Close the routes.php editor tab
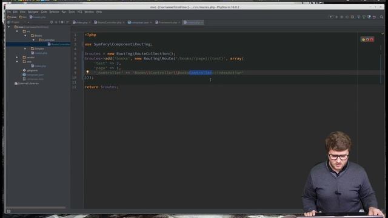This screenshot has height=218, width=388. [x=202, y=22]
